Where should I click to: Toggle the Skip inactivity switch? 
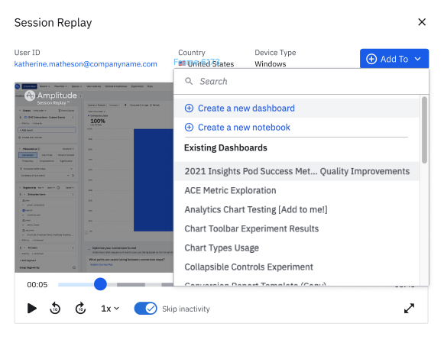pyautogui.click(x=145, y=309)
